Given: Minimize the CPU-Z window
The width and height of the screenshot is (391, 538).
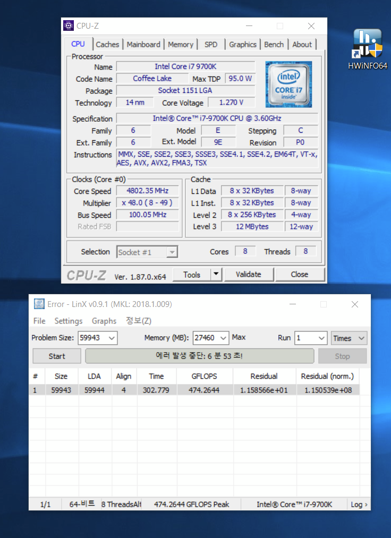Looking at the screenshot, I should tap(249, 25).
